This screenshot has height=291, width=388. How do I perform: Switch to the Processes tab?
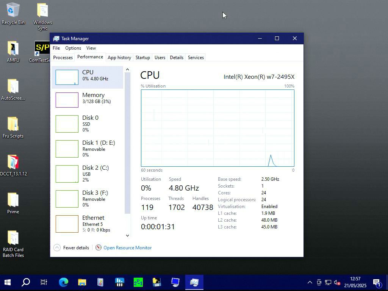click(x=63, y=58)
